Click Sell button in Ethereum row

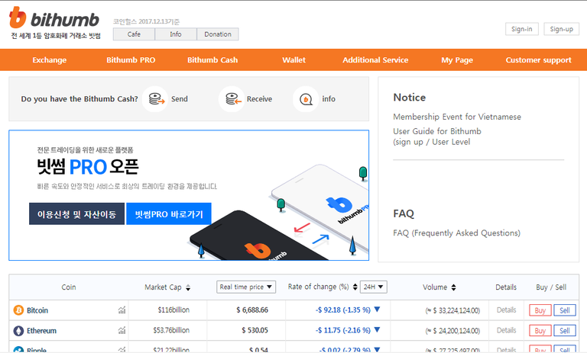pos(565,331)
